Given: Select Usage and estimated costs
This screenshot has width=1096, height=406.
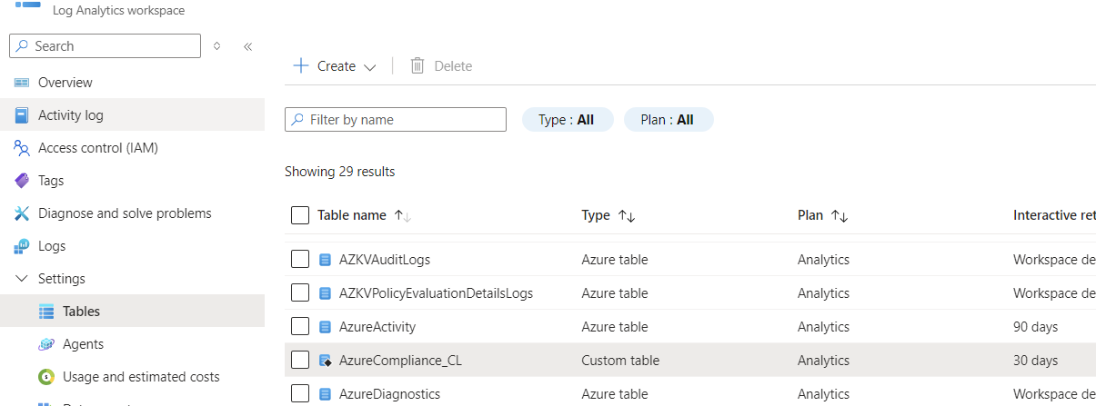Looking at the screenshot, I should tap(141, 377).
